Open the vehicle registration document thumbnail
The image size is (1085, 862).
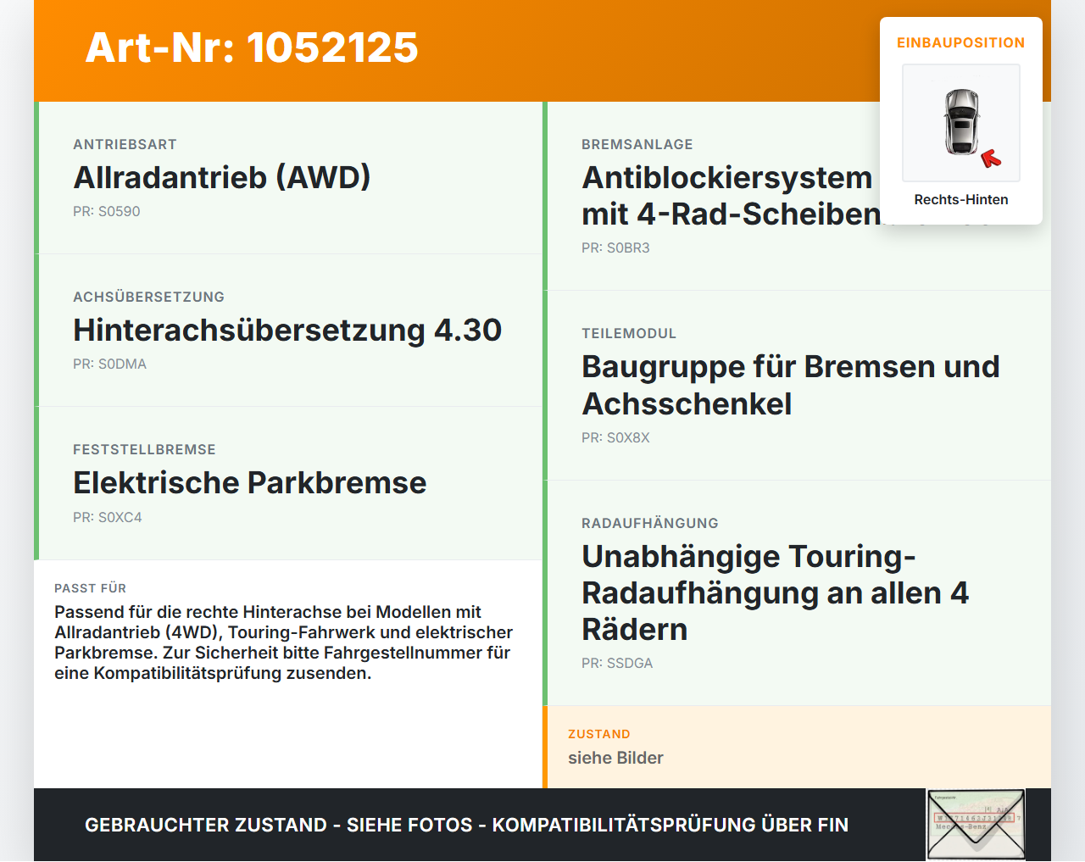pyautogui.click(x=976, y=825)
